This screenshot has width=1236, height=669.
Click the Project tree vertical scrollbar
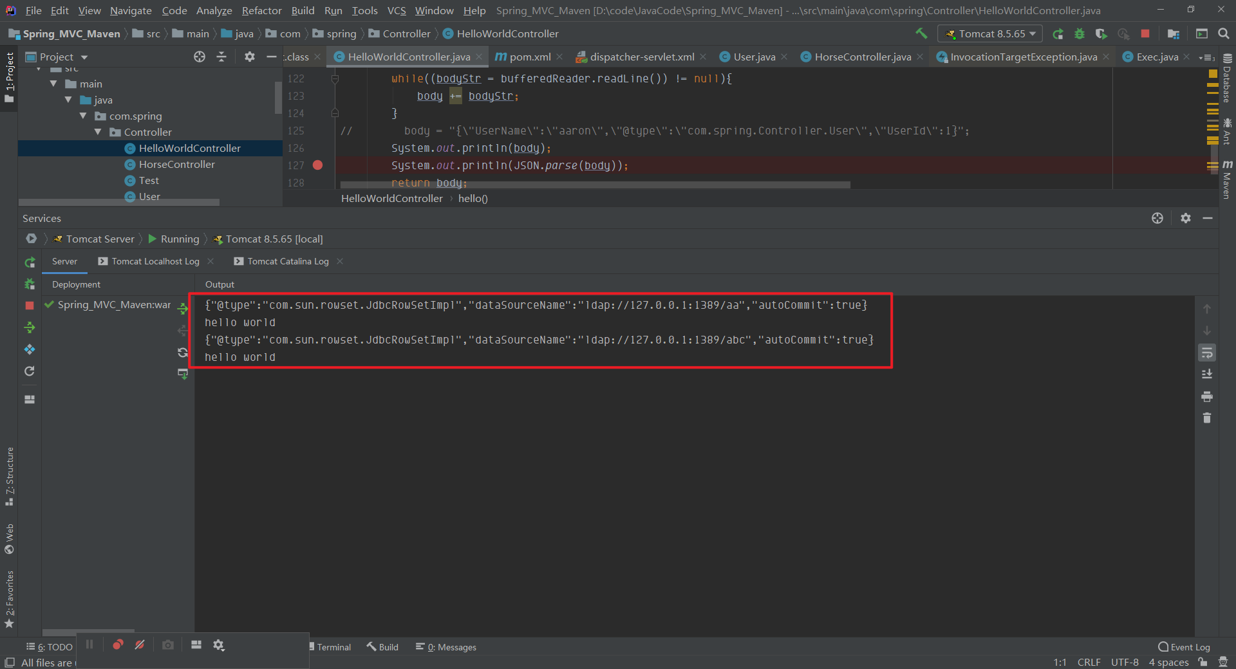click(x=278, y=97)
